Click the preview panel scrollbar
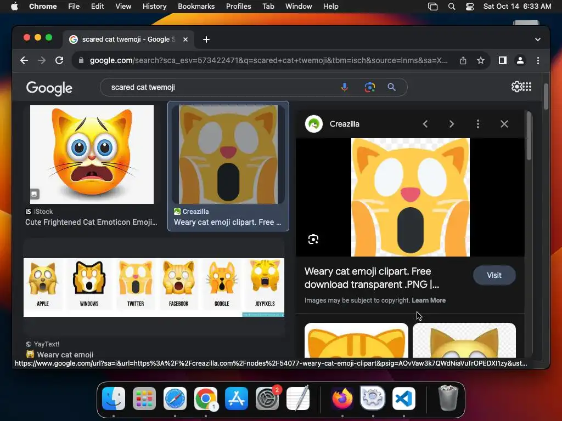Viewport: 562px width, 421px height. (529, 135)
